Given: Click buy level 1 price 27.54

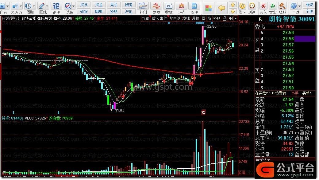Looking at the screenshot, I should (x=288, y=63).
